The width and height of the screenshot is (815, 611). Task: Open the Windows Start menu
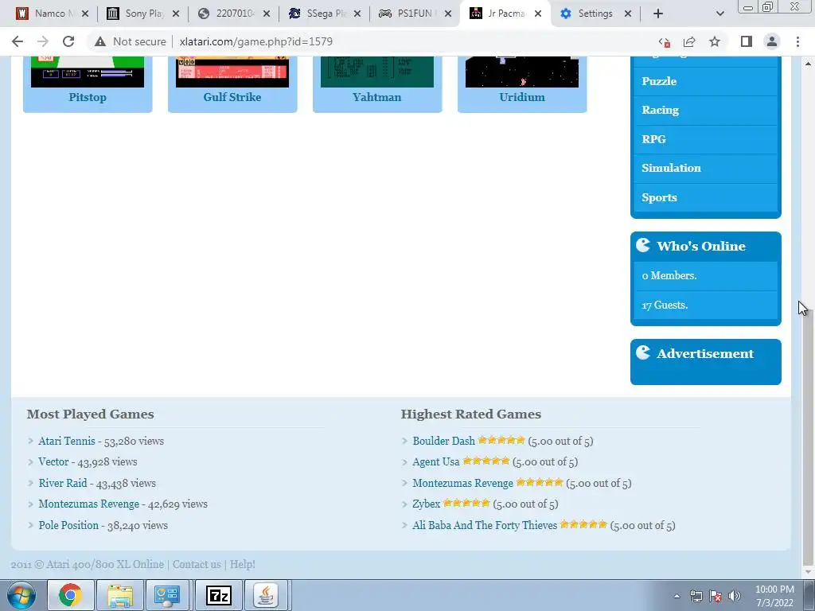coord(21,595)
